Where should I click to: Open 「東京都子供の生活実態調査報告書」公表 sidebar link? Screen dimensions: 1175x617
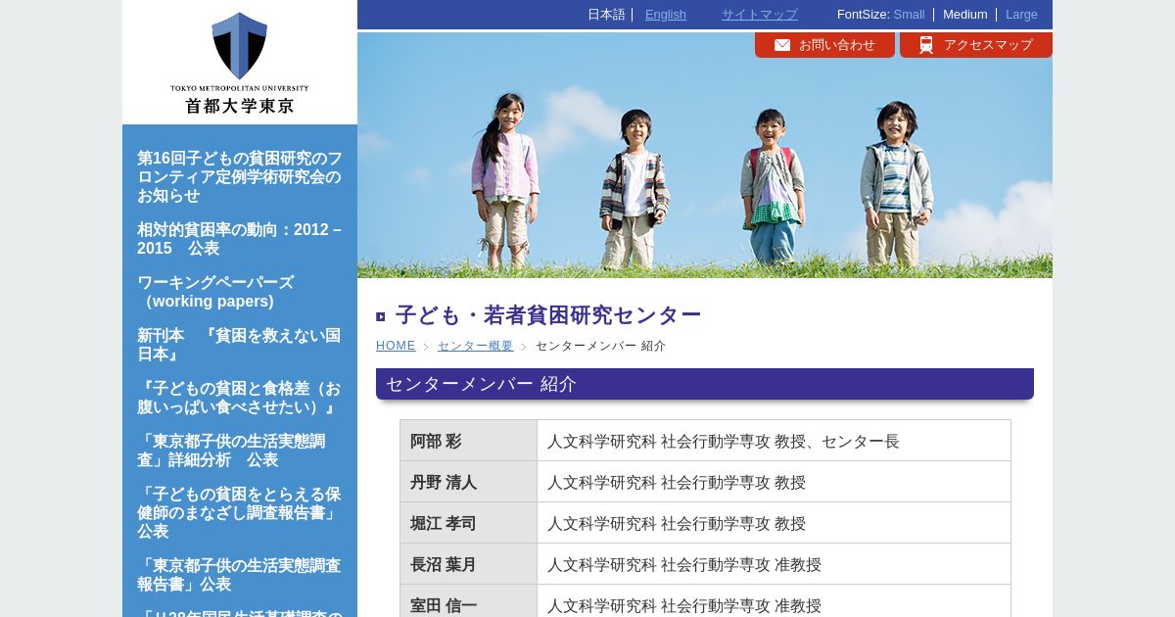pyautogui.click(x=240, y=575)
